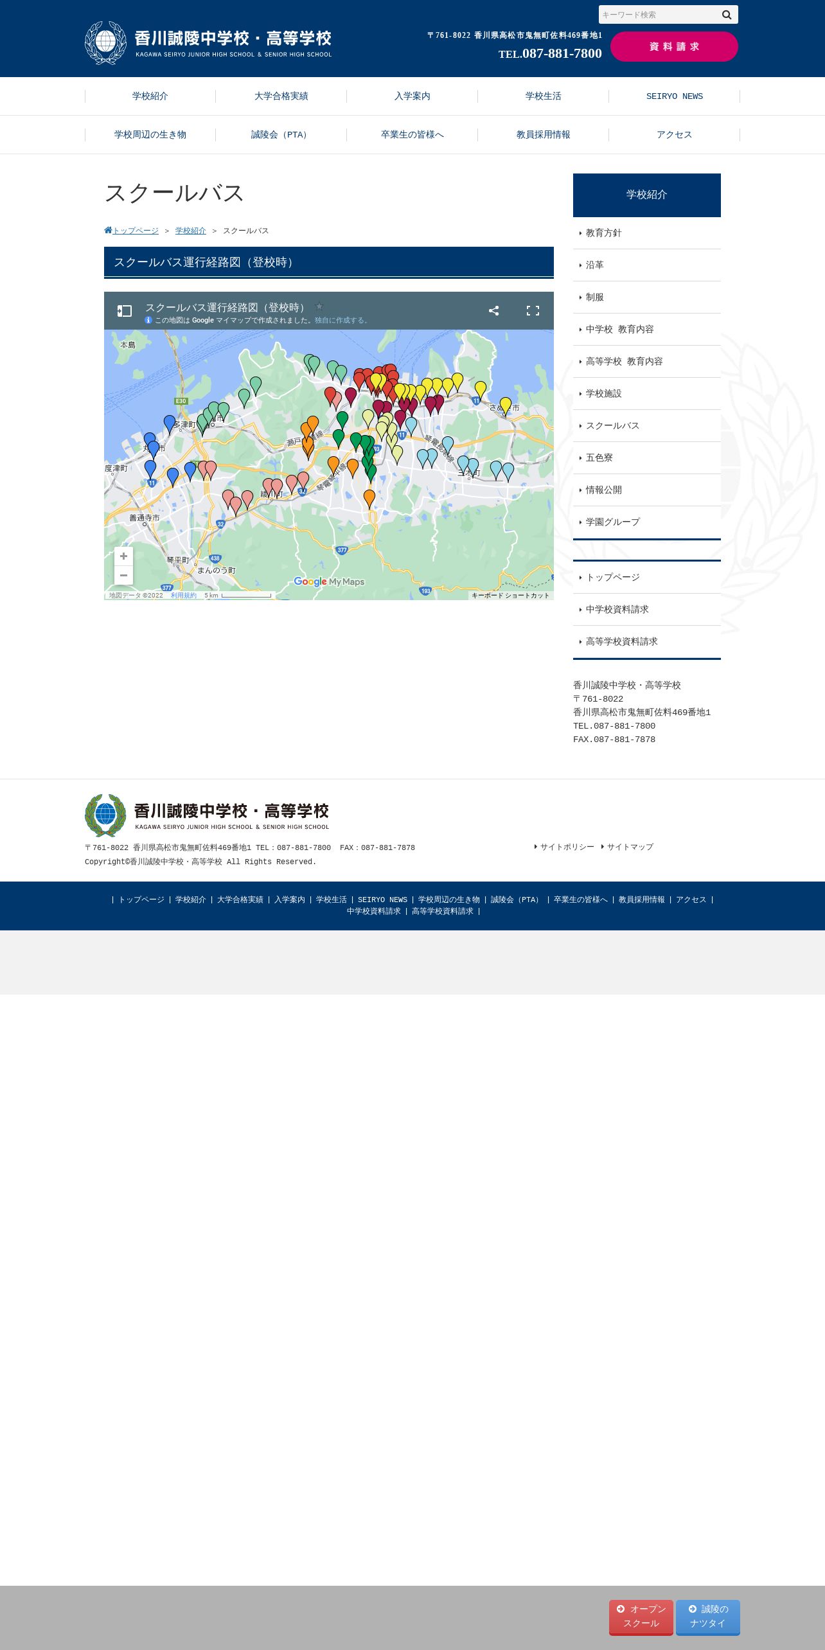The width and height of the screenshot is (825, 1650).
Task: Open the header school logo link
Action: (208, 43)
